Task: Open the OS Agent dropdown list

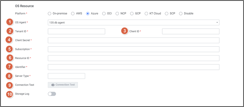Action: (133, 22)
